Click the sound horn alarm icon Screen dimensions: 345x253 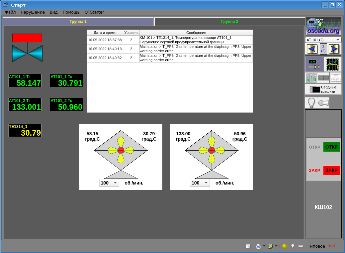tap(323, 103)
